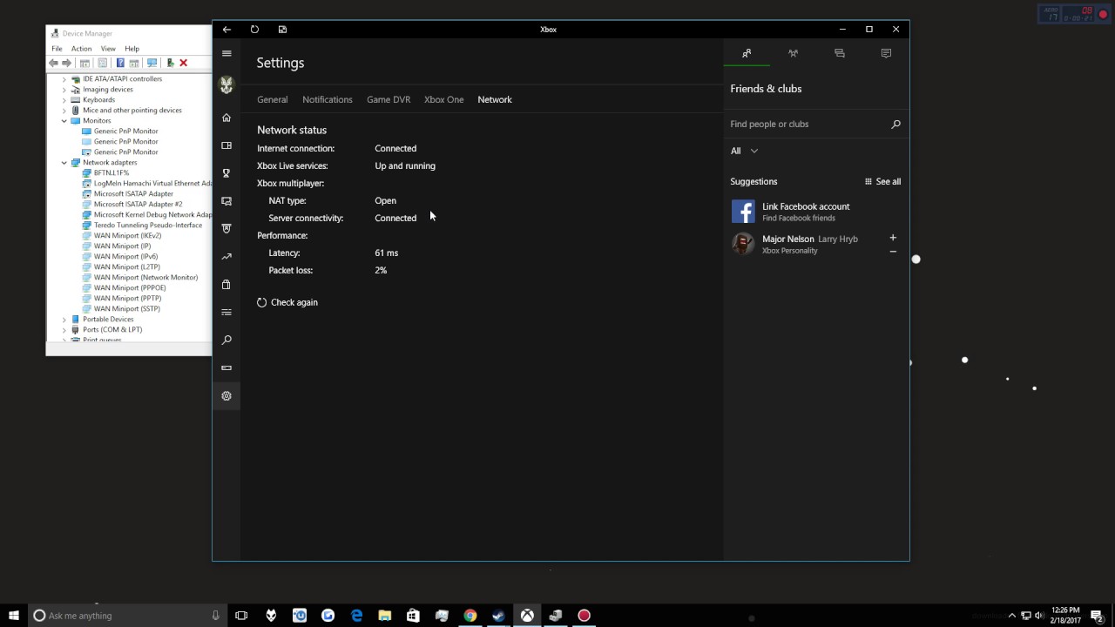The width and height of the screenshot is (1115, 627).
Task: Expand the Imaging devices node
Action: [x=64, y=90]
